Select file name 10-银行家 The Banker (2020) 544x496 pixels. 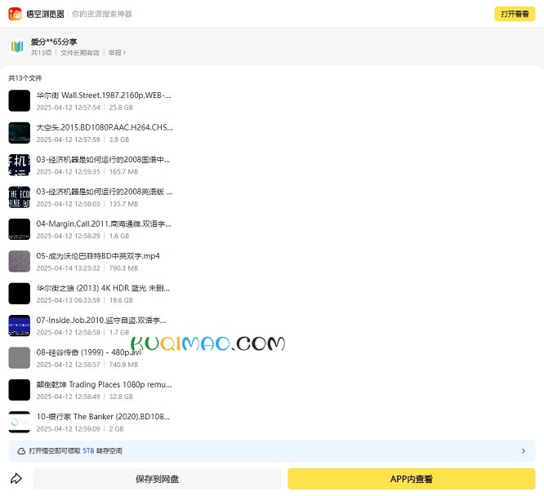[x=103, y=417]
